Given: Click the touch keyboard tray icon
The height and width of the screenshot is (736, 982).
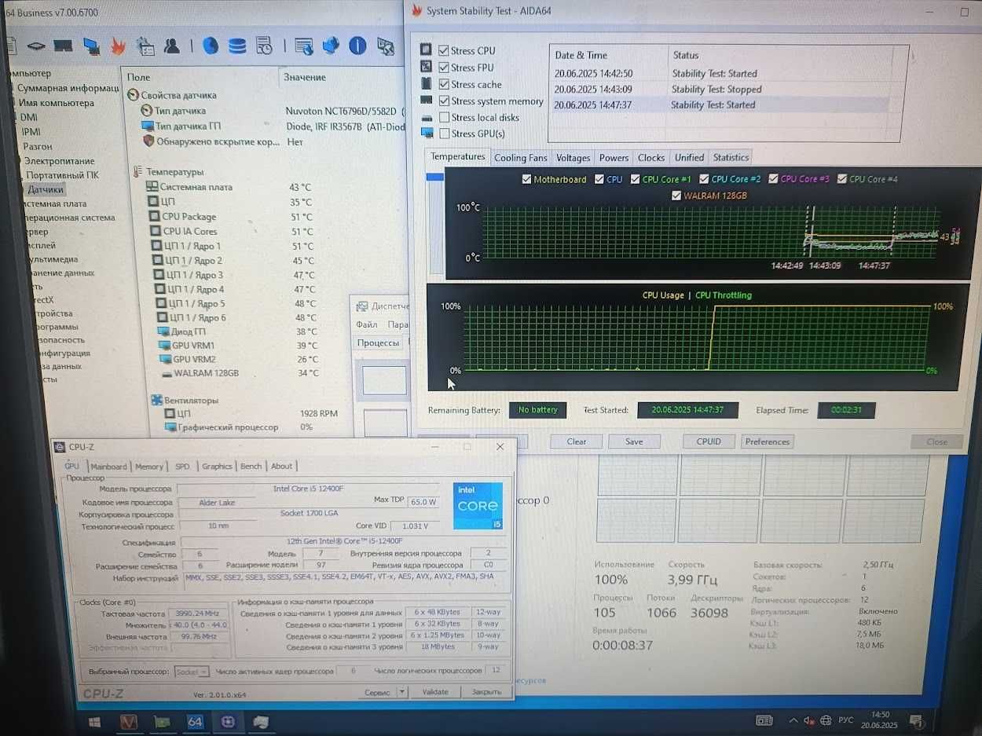Looking at the screenshot, I should click(764, 720).
